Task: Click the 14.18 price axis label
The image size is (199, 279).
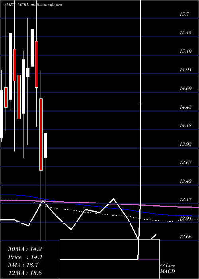Action: pyautogui.click(x=185, y=126)
